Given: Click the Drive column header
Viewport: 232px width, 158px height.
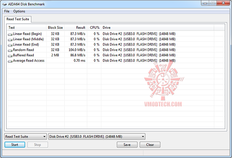Looking at the screenshot, I should [158, 27].
